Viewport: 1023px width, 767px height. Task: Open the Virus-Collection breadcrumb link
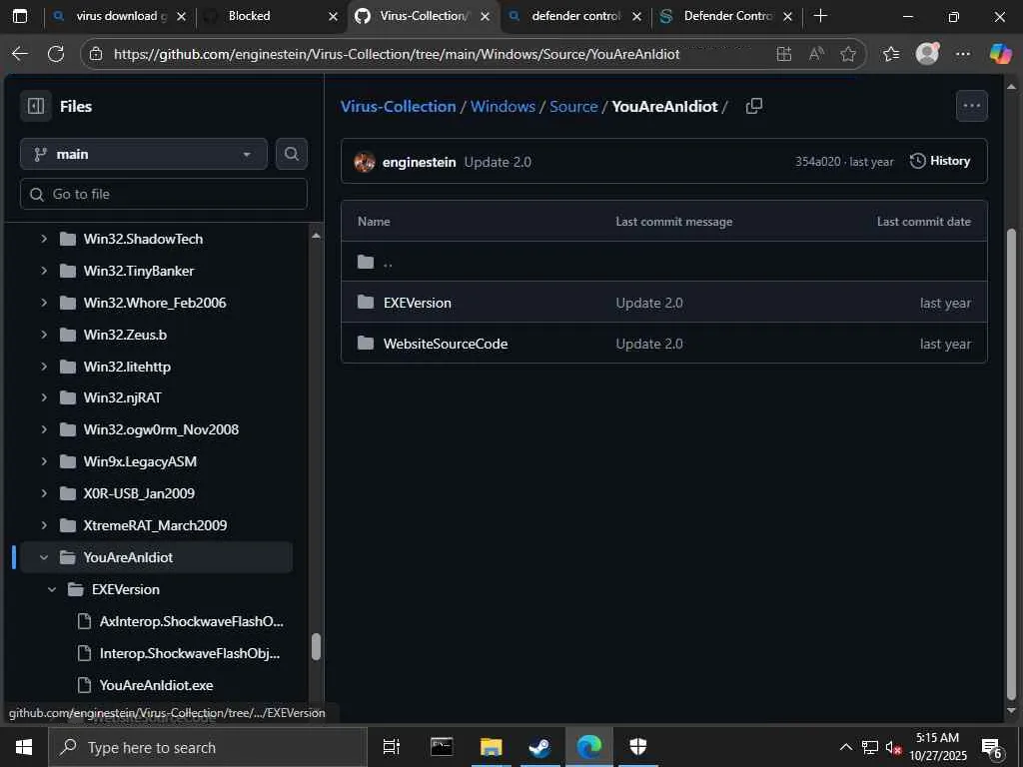398,106
